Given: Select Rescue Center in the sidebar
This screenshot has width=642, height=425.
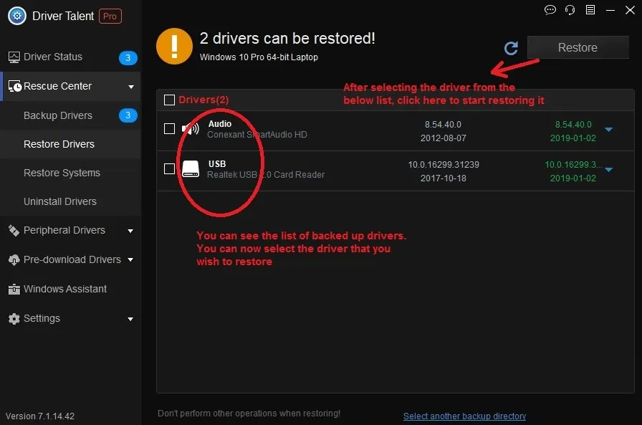Looking at the screenshot, I should click(70, 87).
